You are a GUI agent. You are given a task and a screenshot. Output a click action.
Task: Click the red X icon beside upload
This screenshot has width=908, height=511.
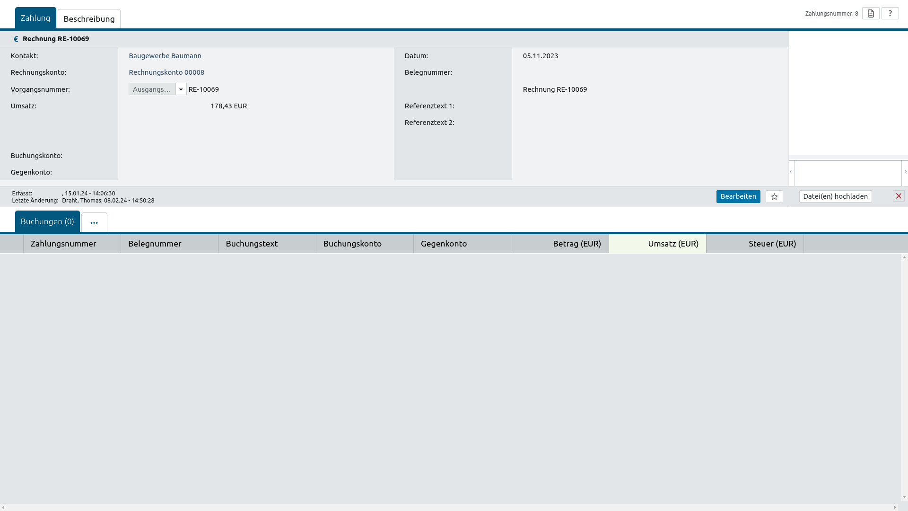899,196
